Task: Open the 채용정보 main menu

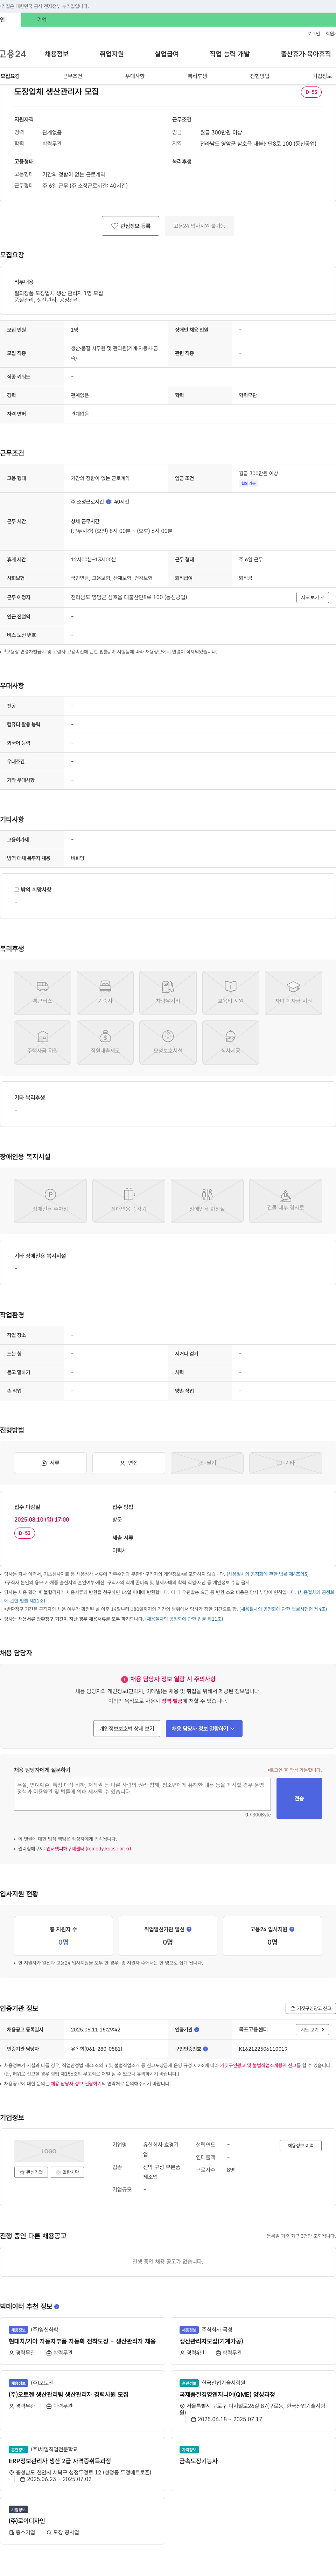Action: pos(57,54)
